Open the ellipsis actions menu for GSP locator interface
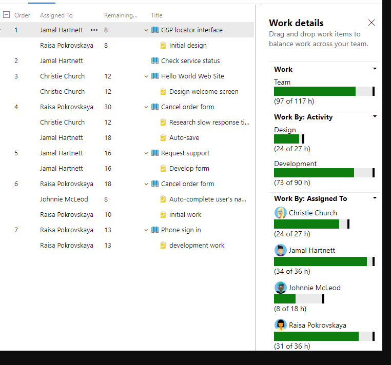The height and width of the screenshot is (365, 391). click(94, 30)
